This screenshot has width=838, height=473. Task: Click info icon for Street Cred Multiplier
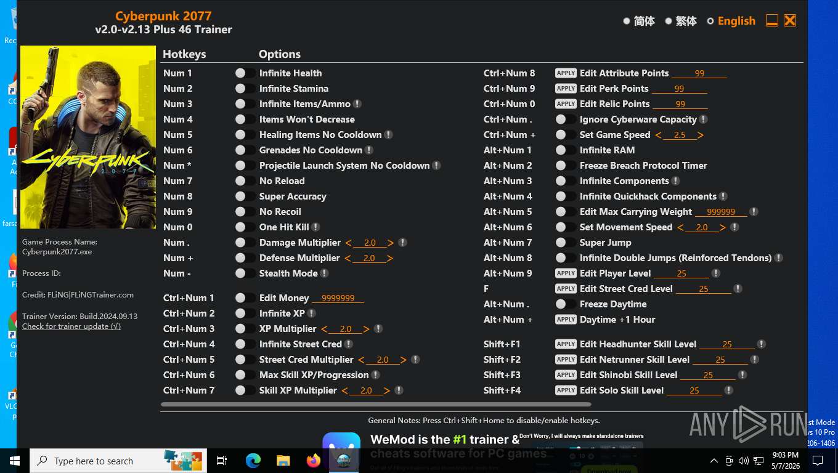[415, 360]
